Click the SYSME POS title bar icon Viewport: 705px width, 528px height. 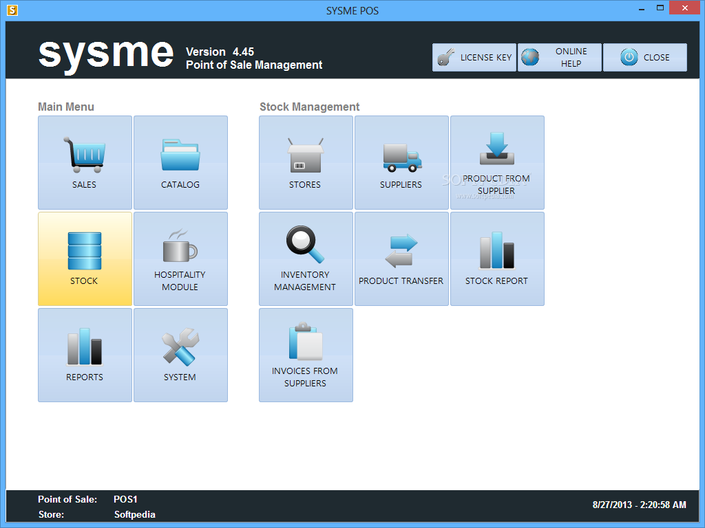12,10
